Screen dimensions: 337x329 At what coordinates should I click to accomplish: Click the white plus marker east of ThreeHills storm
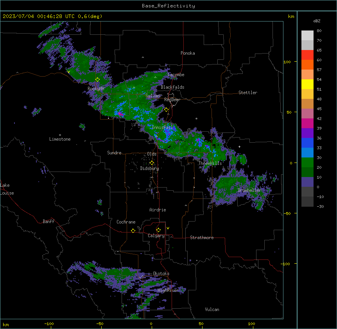tap(239, 147)
